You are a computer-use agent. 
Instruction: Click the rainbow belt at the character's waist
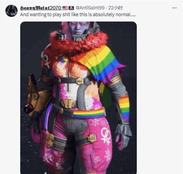tap(89, 113)
